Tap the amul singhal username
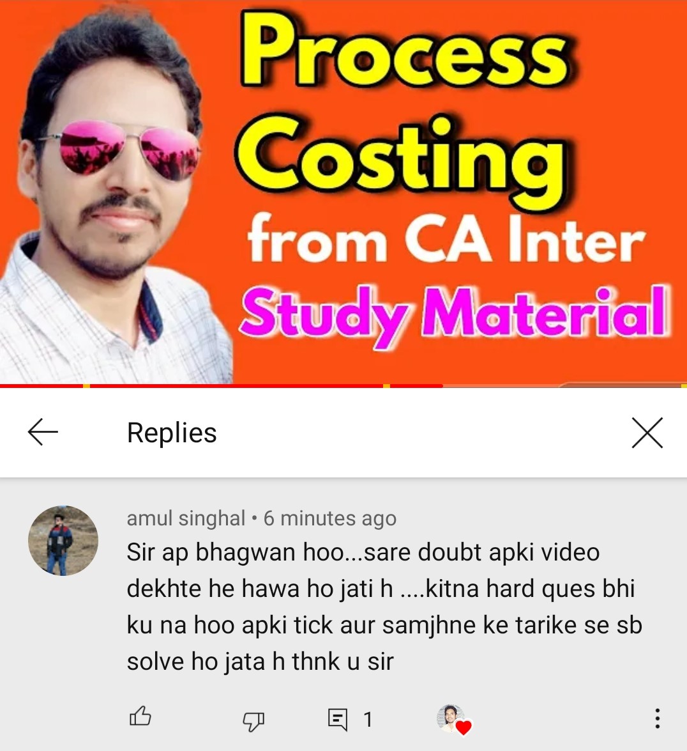The width and height of the screenshot is (687, 751). point(186,518)
